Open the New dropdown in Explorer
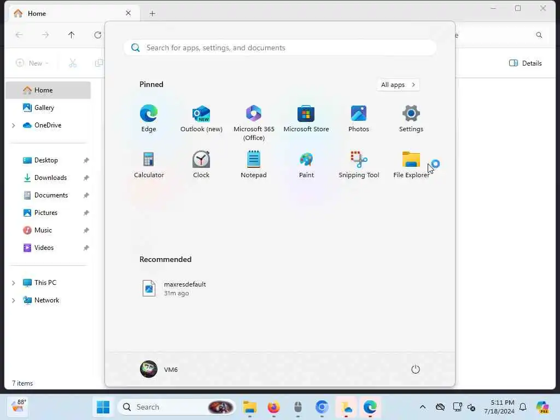The height and width of the screenshot is (420, 560). click(x=32, y=63)
